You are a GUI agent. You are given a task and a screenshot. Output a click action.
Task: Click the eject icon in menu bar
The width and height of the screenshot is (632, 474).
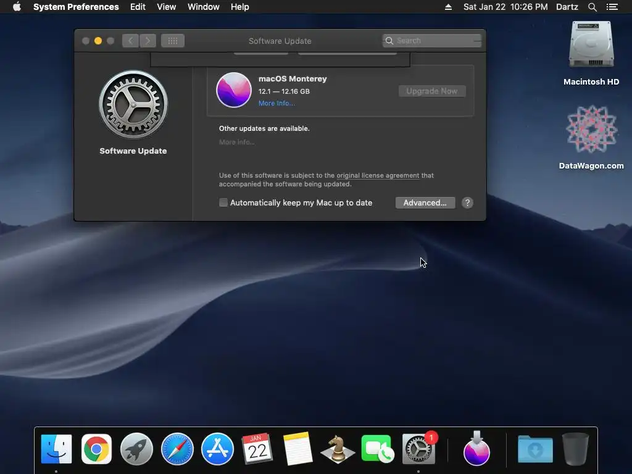click(448, 7)
